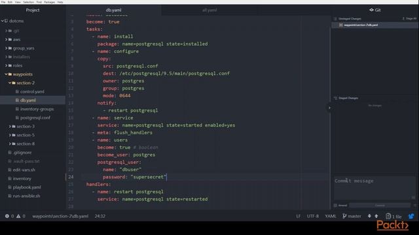Click the playbook.yaml file icon
The height and width of the screenshot is (235, 419).
(x=10, y=187)
